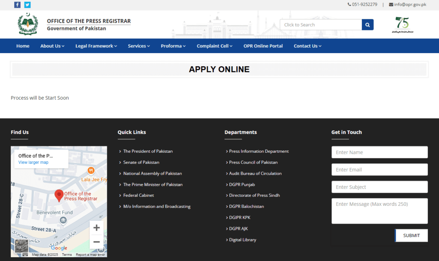The image size is (439, 261).
Task: Click the Government of Pakistan emblem logo
Action: (28, 24)
